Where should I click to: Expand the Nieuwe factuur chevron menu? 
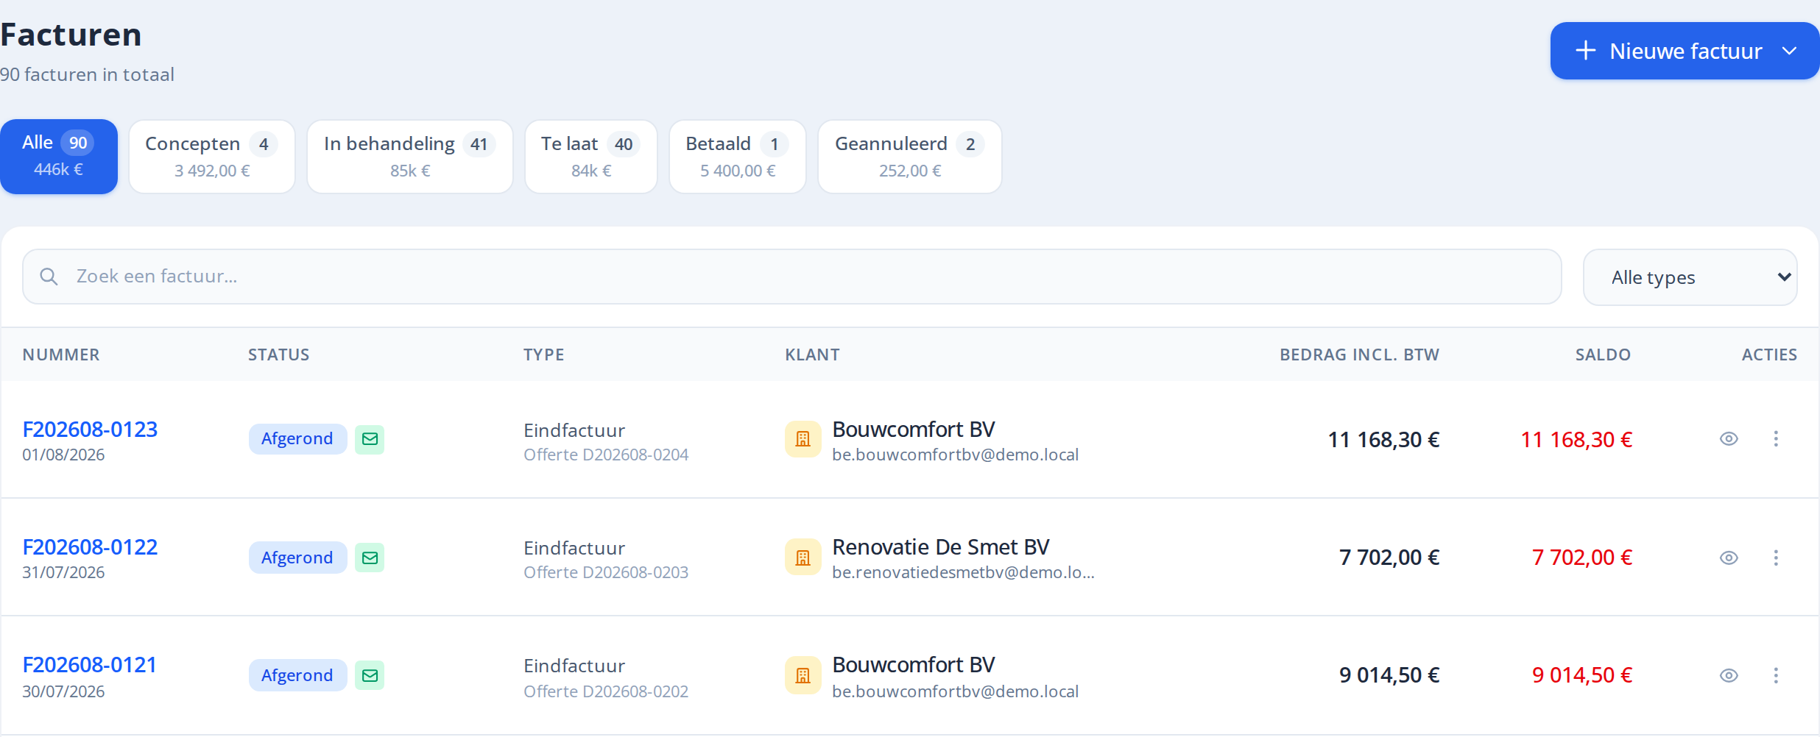click(x=1789, y=51)
